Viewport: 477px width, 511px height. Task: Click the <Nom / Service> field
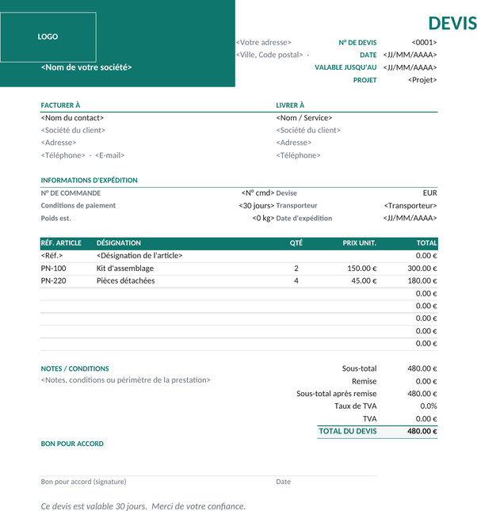click(304, 117)
